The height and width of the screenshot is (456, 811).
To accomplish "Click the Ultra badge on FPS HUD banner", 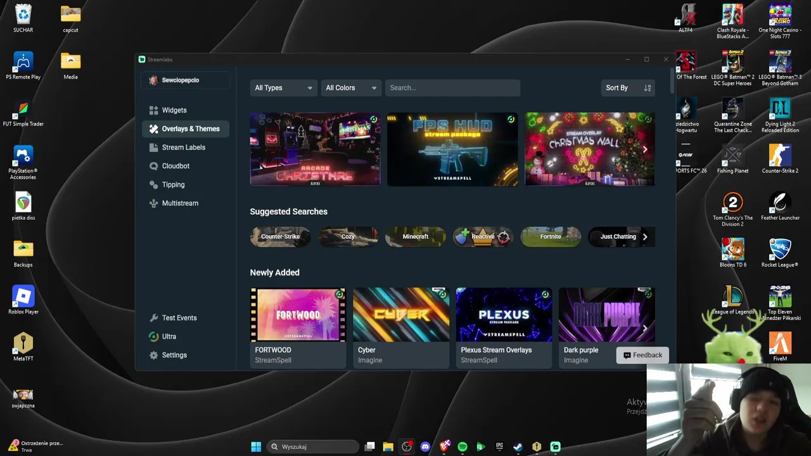I will click(511, 119).
